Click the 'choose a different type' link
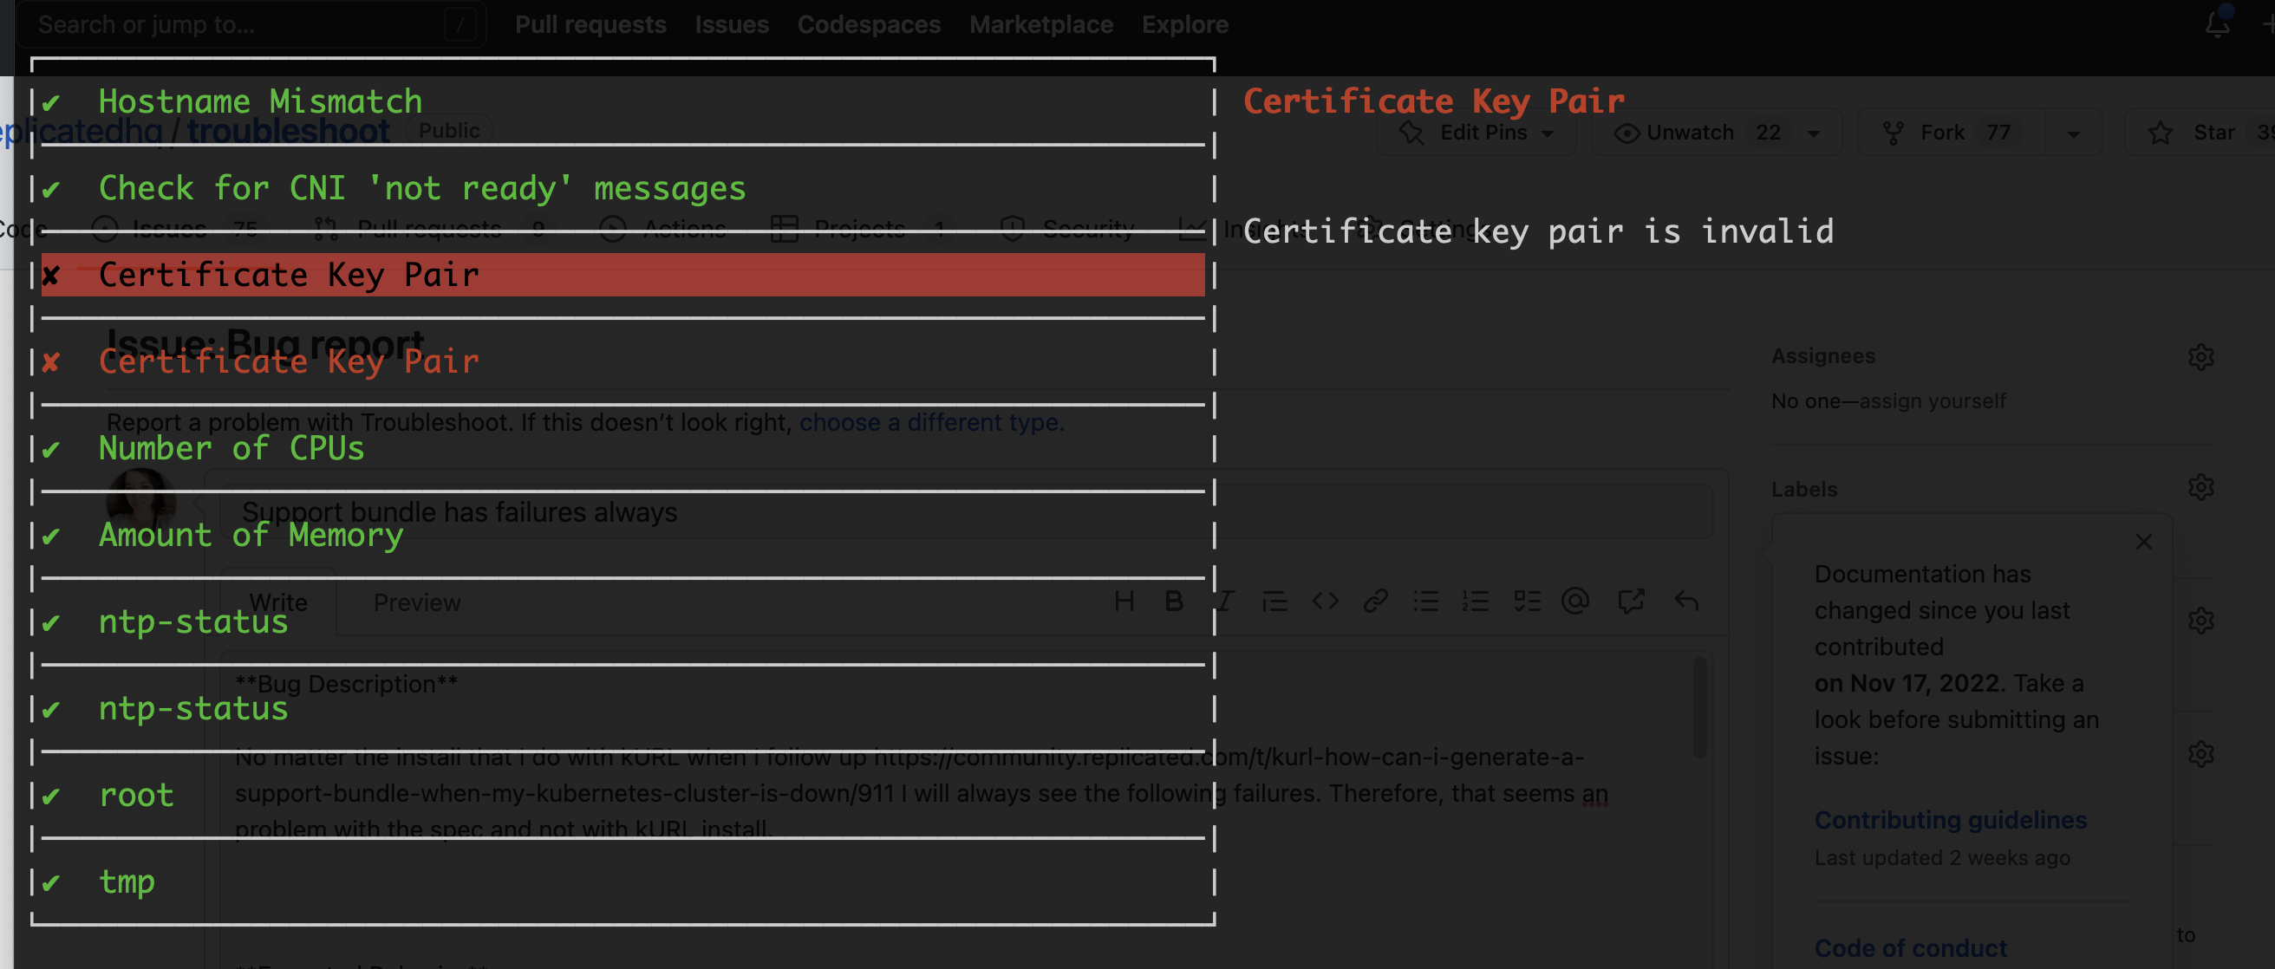 (929, 422)
